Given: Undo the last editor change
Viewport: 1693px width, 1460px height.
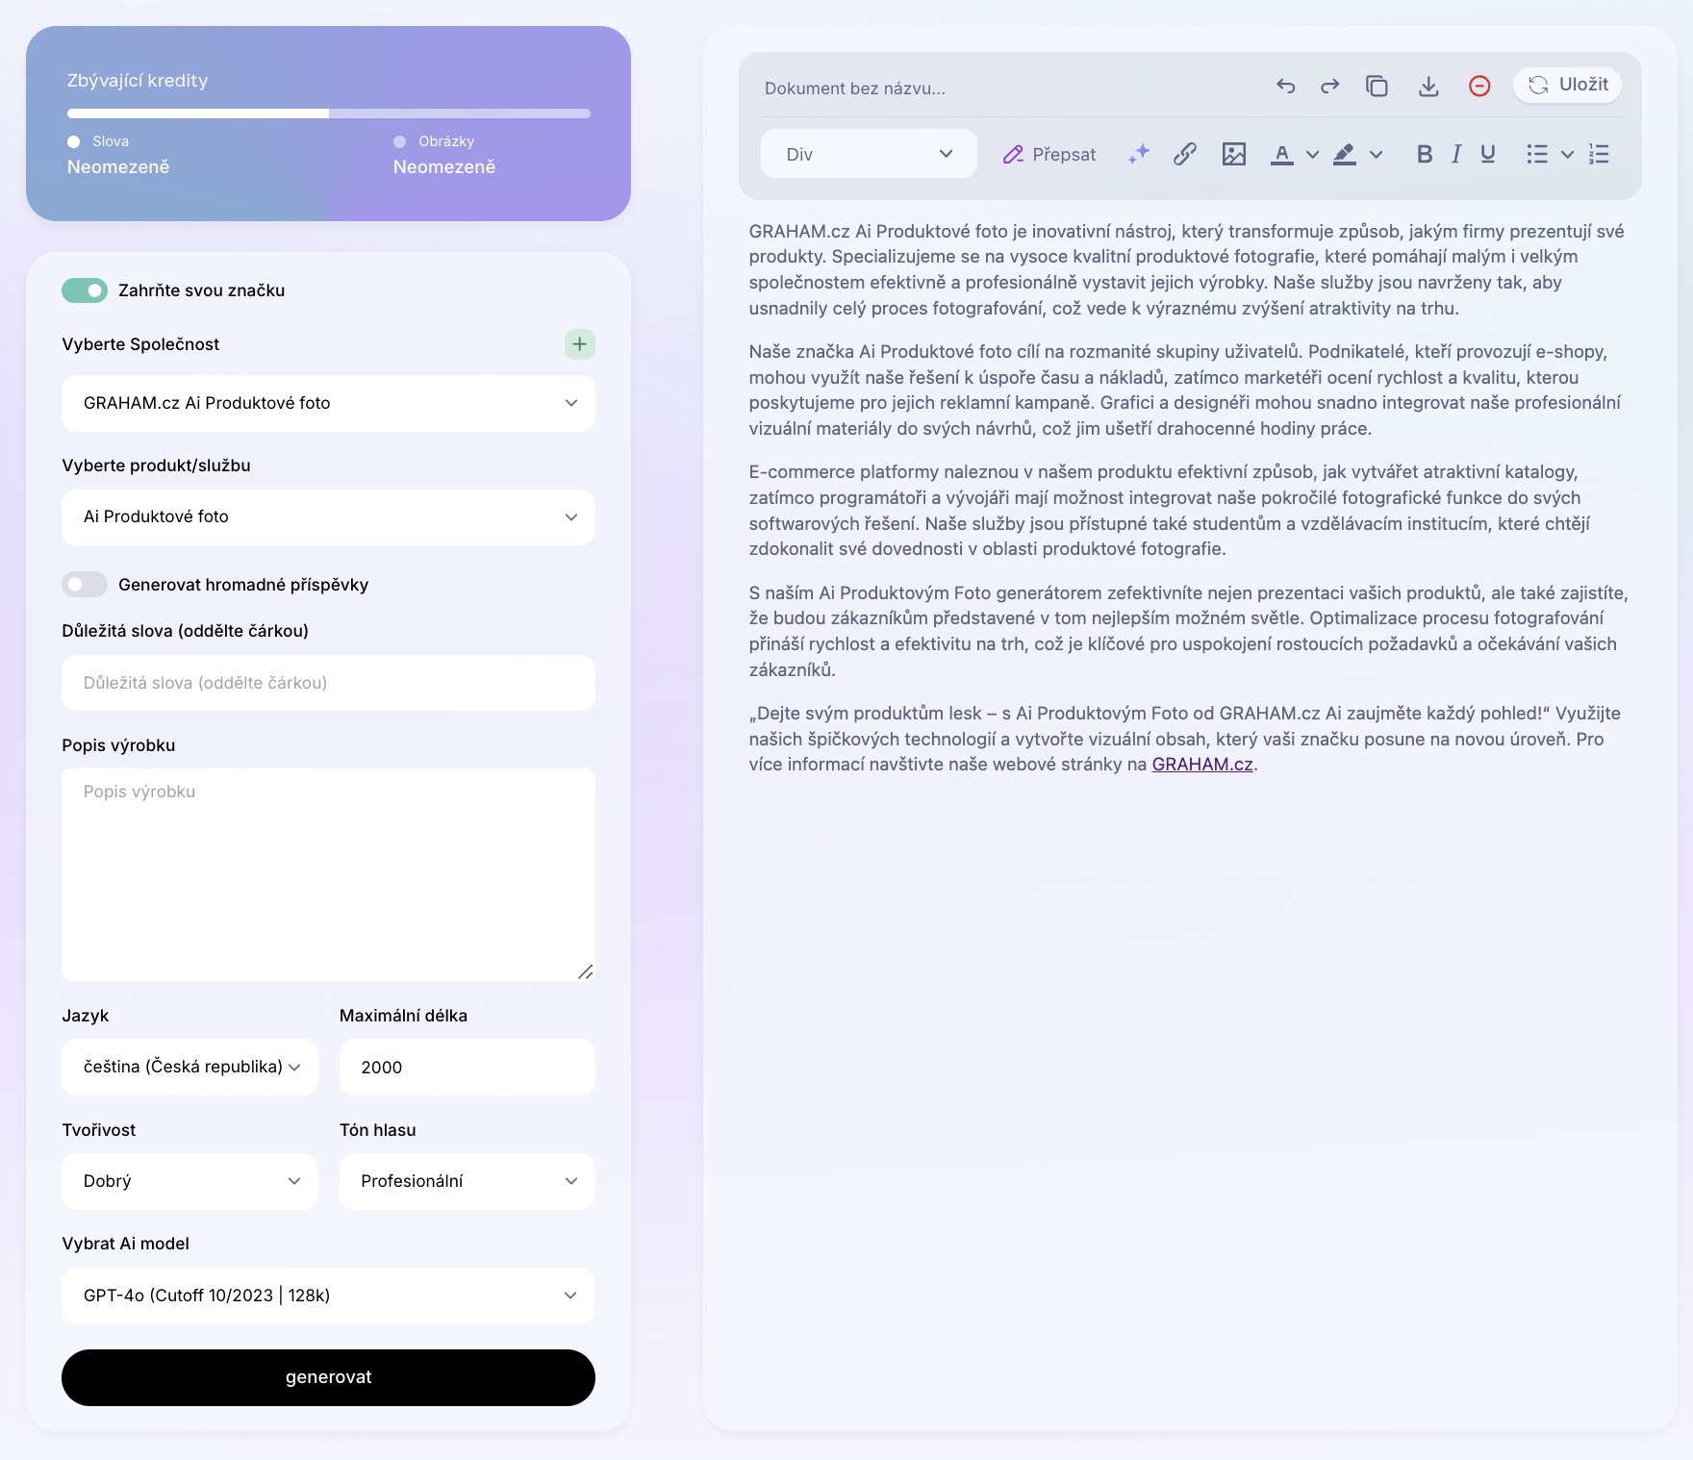Looking at the screenshot, I should (x=1285, y=87).
